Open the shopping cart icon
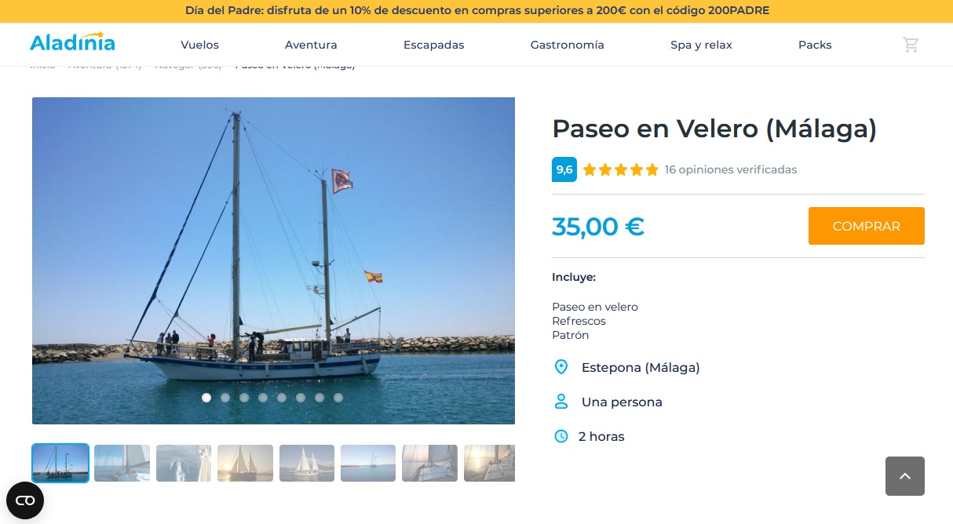This screenshot has height=524, width=953. coord(911,45)
